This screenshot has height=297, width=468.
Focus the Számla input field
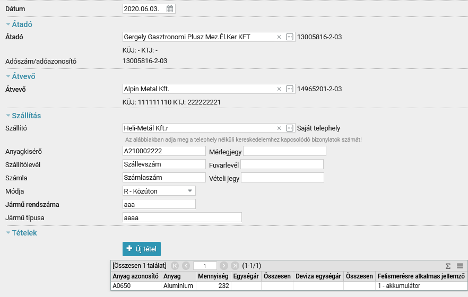pos(164,178)
